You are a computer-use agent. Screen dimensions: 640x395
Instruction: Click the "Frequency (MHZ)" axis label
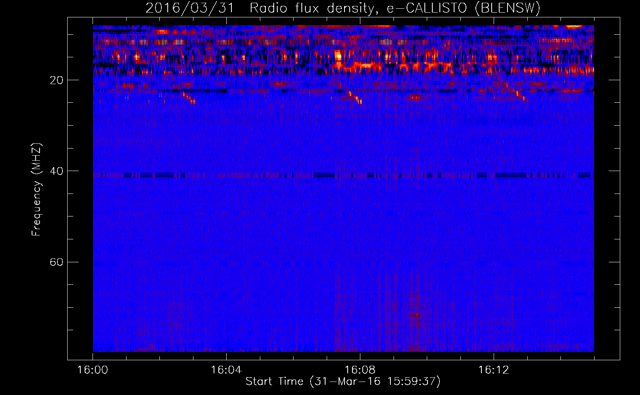(36, 189)
